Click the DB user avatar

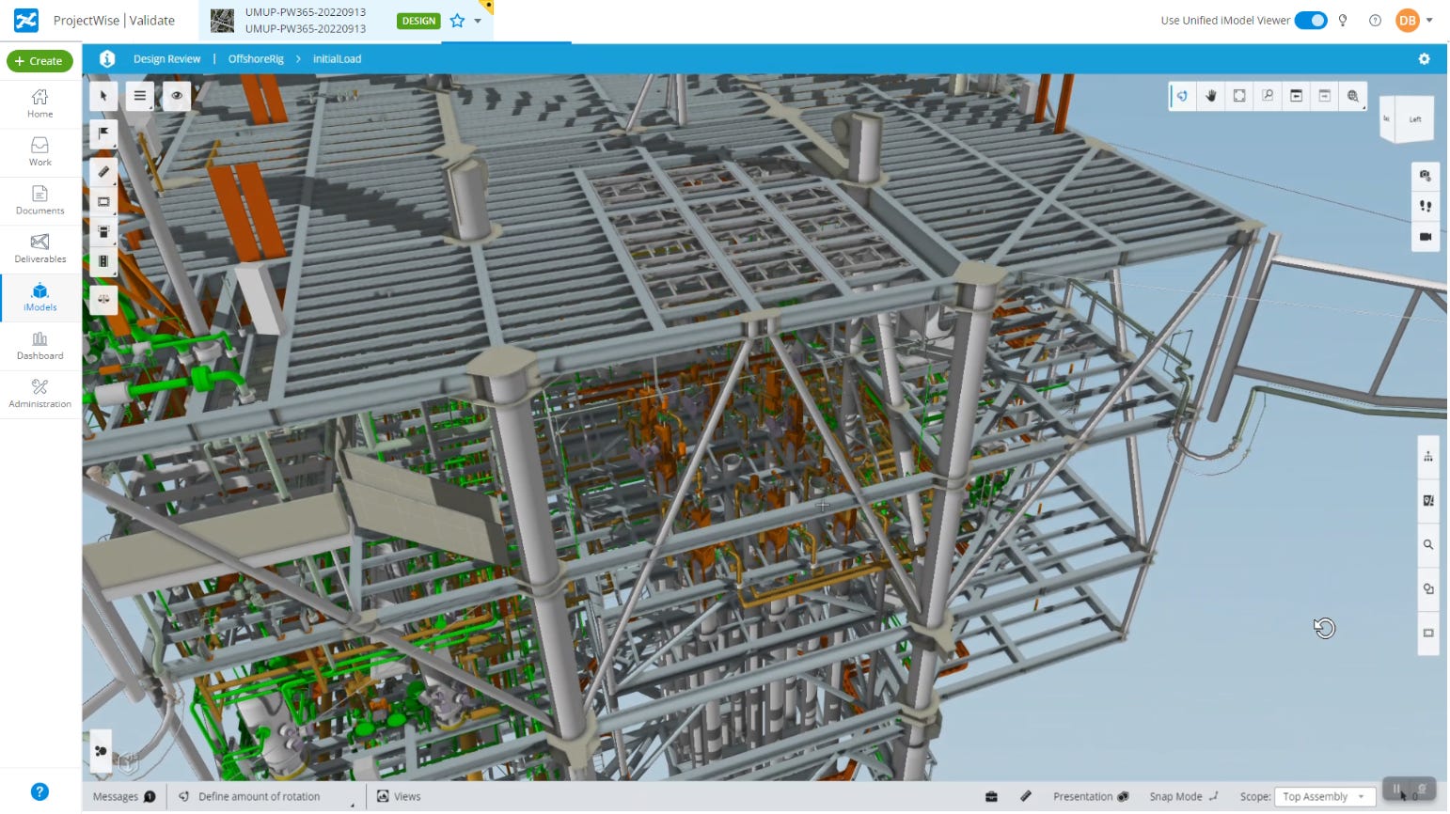coord(1408,20)
